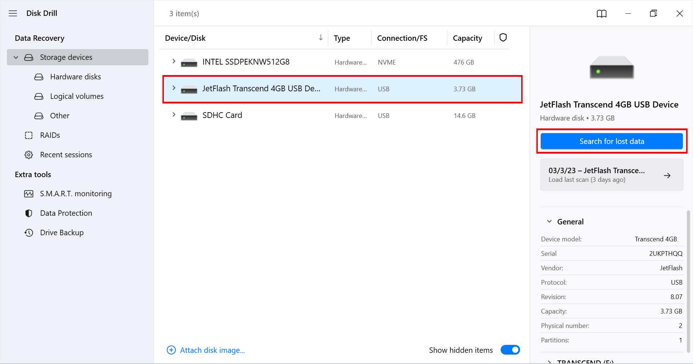The width and height of the screenshot is (693, 364).
Task: Click the shield column header icon
Action: (503, 38)
